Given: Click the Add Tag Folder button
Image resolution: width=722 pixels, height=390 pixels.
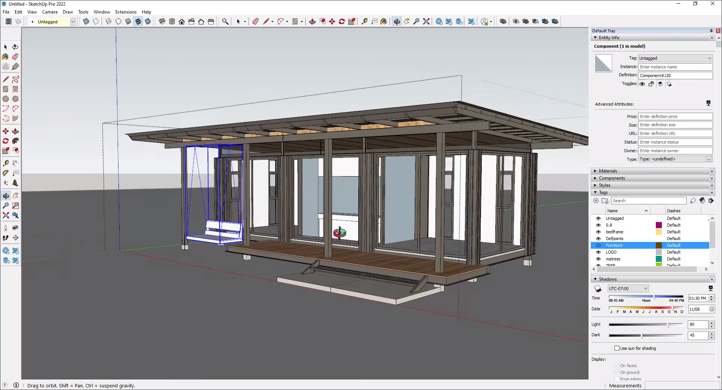Looking at the screenshot, I should click(605, 201).
